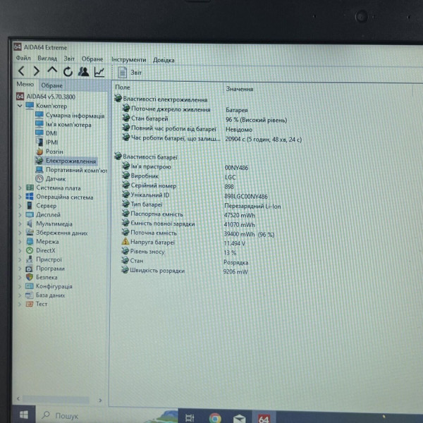Open the Датчик sensor tree item

pos(56,179)
